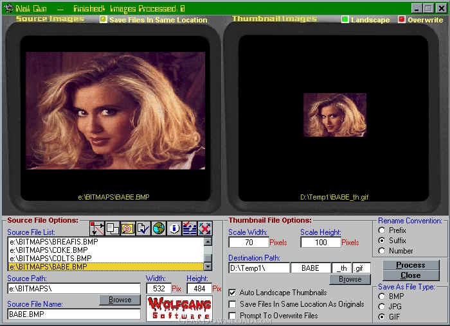Click the globe web icon
450x326 pixels.
(x=158, y=228)
